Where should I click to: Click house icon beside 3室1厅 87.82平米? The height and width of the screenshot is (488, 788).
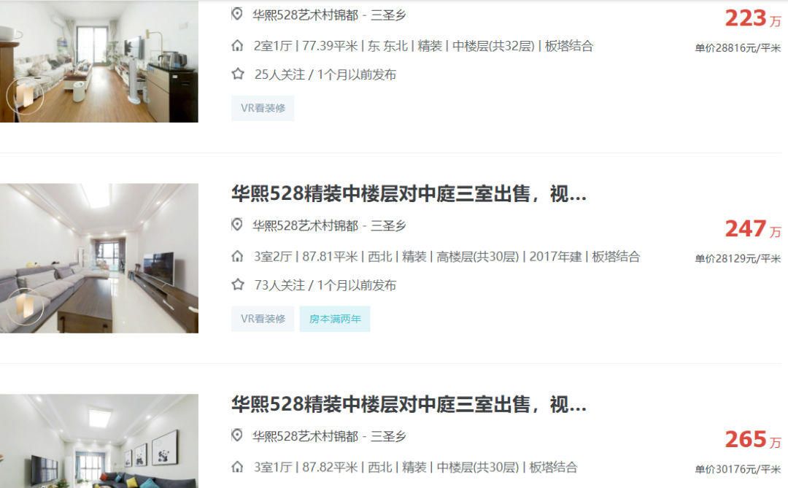point(237,467)
